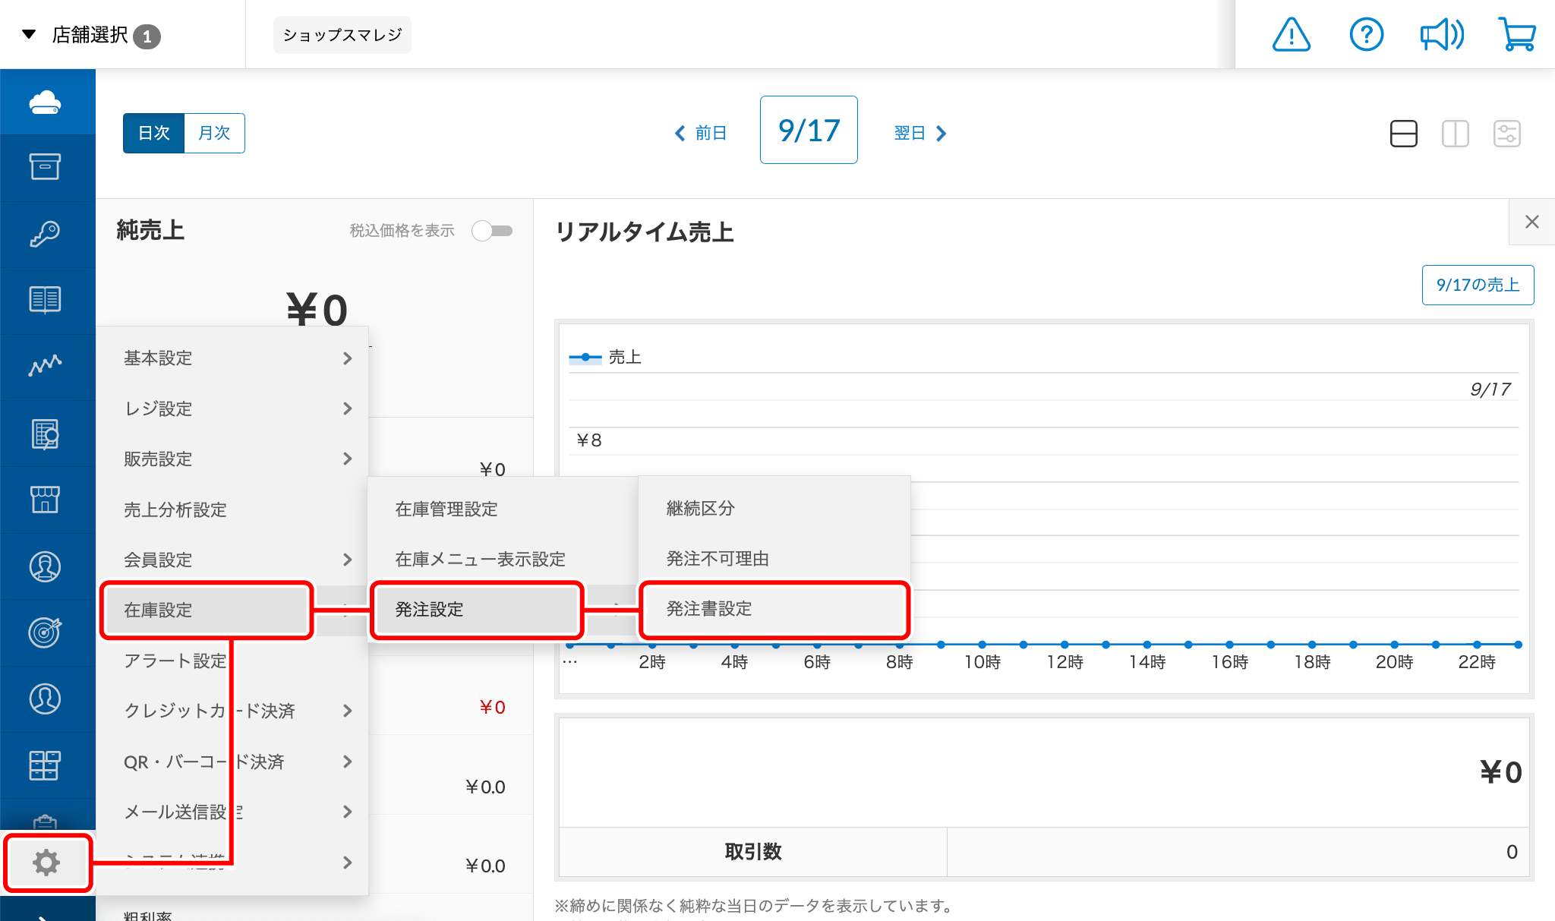Screen dimensions: 1555x921
Task: Open the warning alert triangle icon
Action: pyautogui.click(x=1291, y=34)
